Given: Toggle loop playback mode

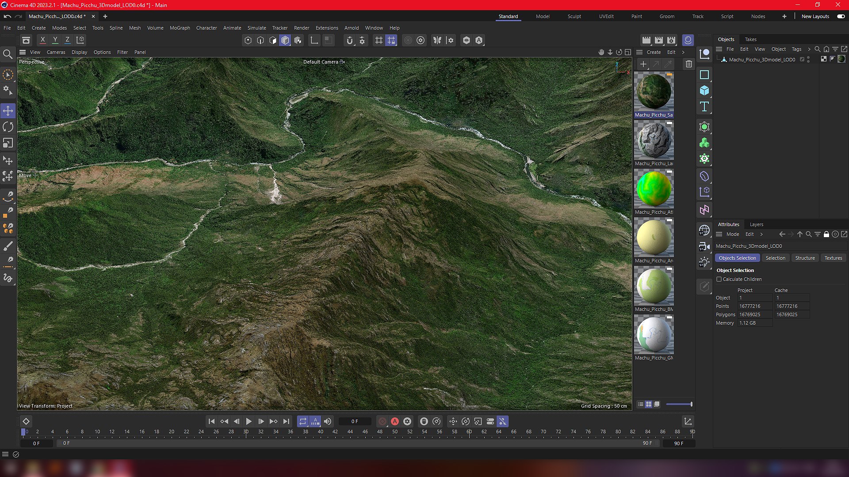Looking at the screenshot, I should click(302, 422).
